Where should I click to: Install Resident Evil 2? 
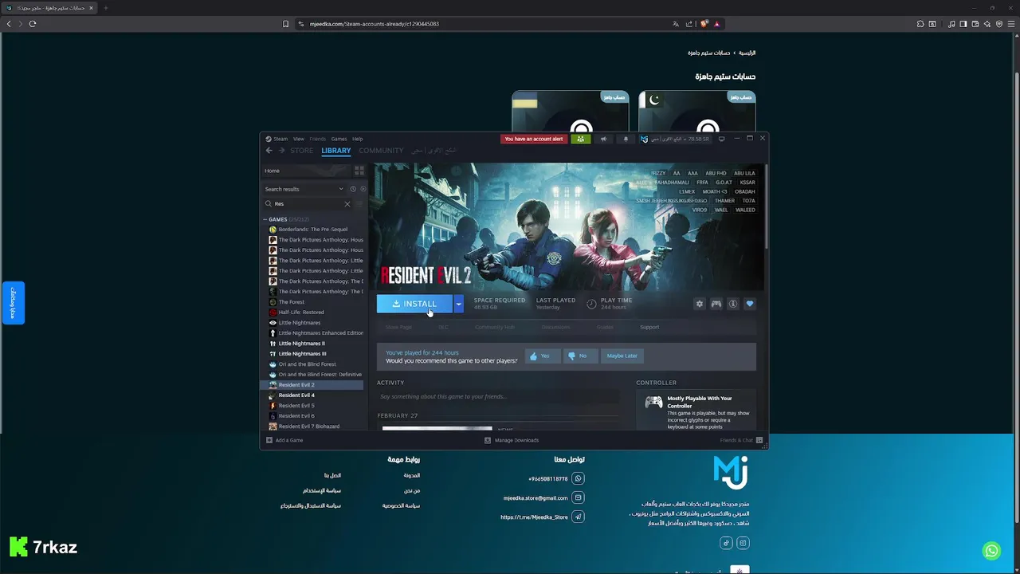point(414,304)
